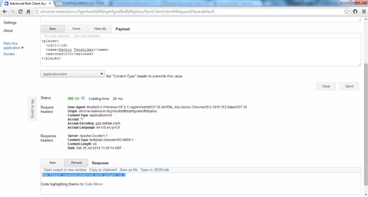
Task: Click the Send button
Action: click(349, 86)
